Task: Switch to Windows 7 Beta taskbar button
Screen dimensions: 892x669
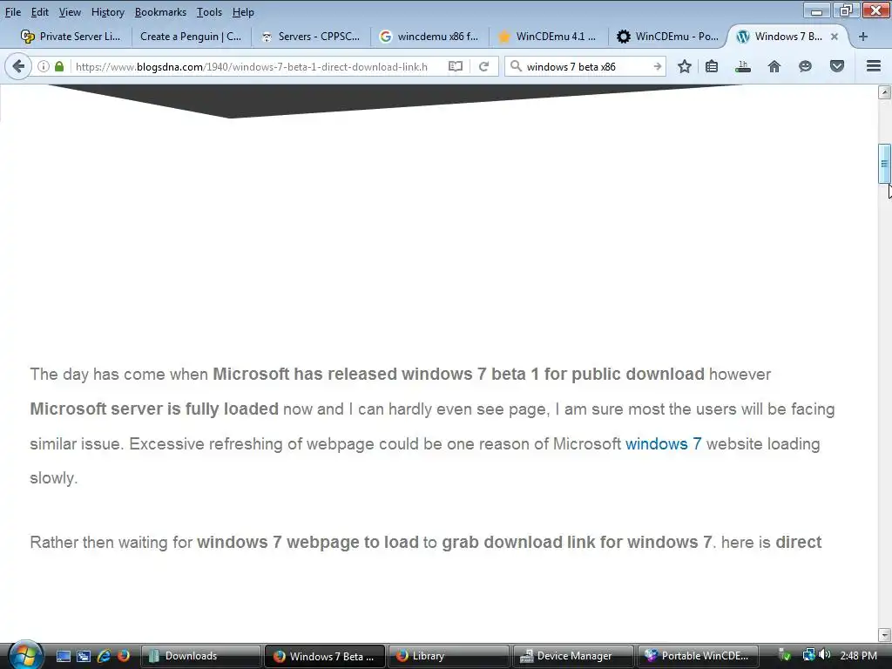Action: click(x=325, y=656)
